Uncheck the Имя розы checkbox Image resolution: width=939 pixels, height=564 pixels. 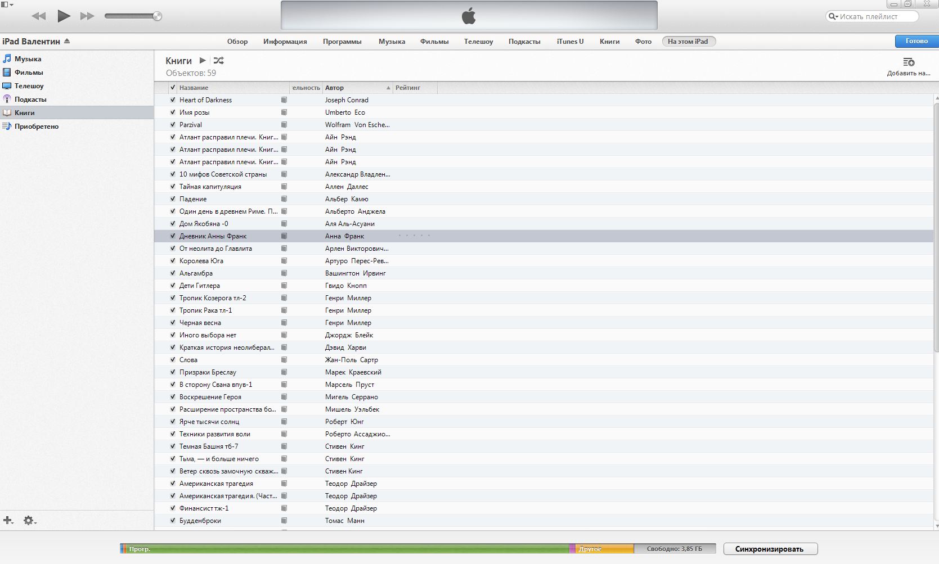point(173,112)
